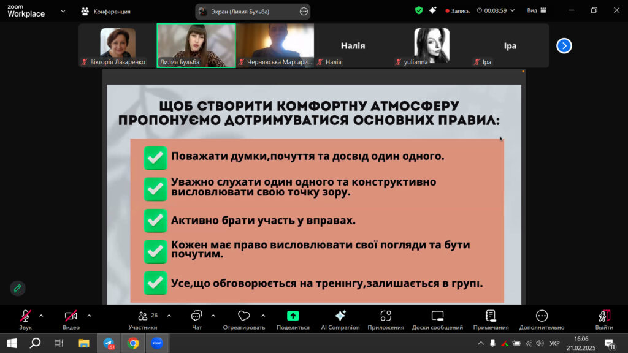Screen dimensions: 628x353
Task: Open AI Companion
Action: point(340,320)
